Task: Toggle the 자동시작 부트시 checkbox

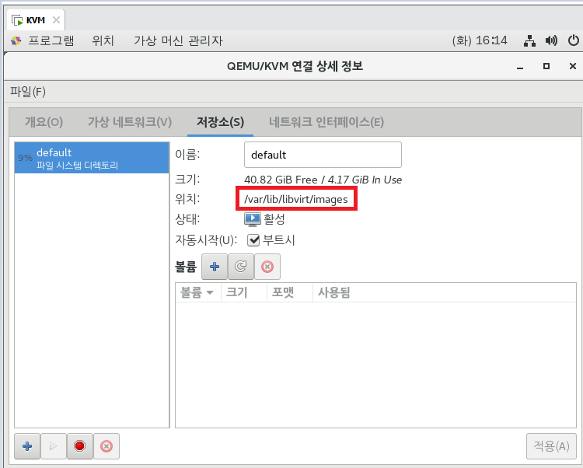Action: [253, 240]
